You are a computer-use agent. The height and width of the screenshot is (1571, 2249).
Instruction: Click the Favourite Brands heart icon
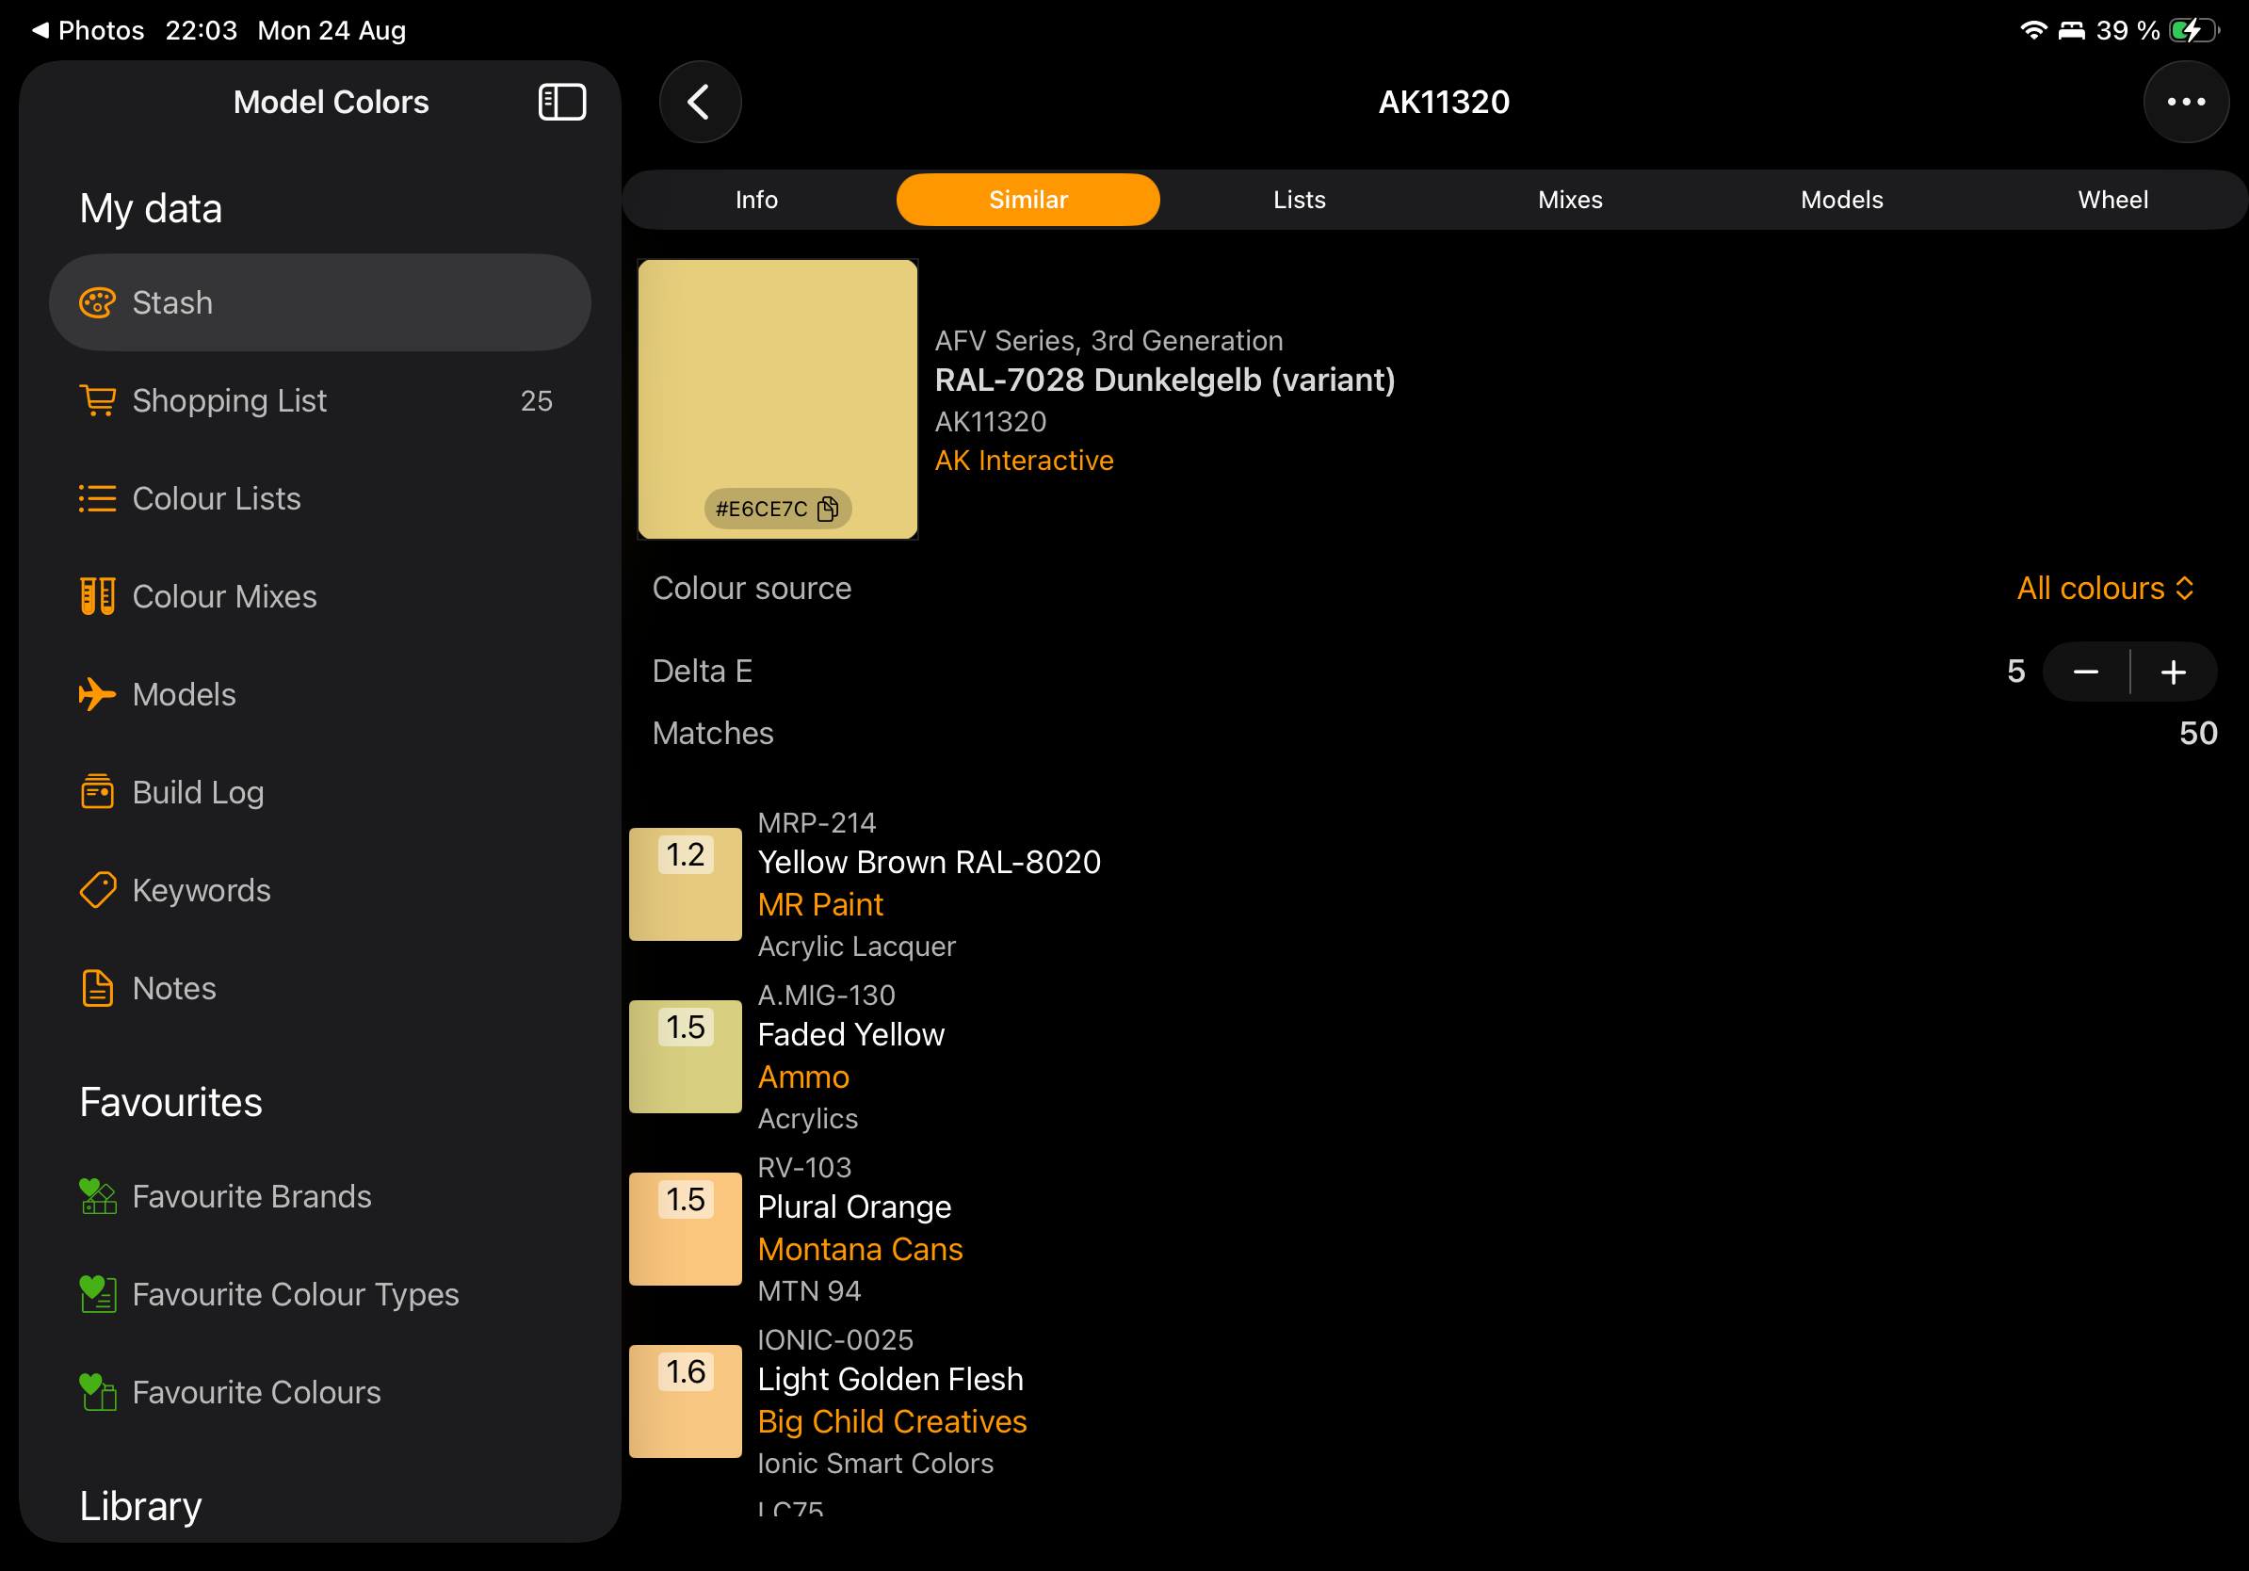tap(97, 1196)
